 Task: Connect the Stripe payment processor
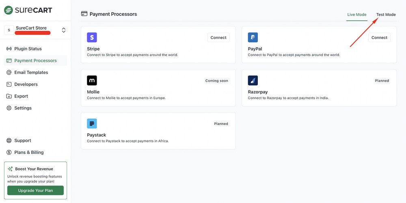click(x=218, y=37)
